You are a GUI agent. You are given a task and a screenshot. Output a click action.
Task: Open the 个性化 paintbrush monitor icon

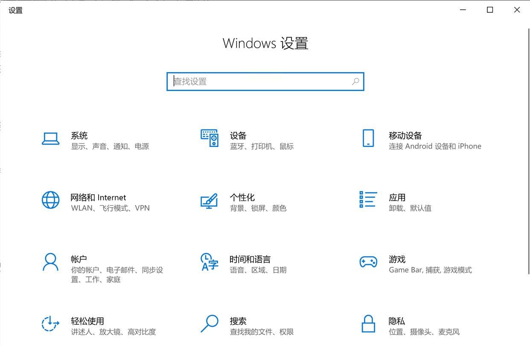tap(209, 201)
